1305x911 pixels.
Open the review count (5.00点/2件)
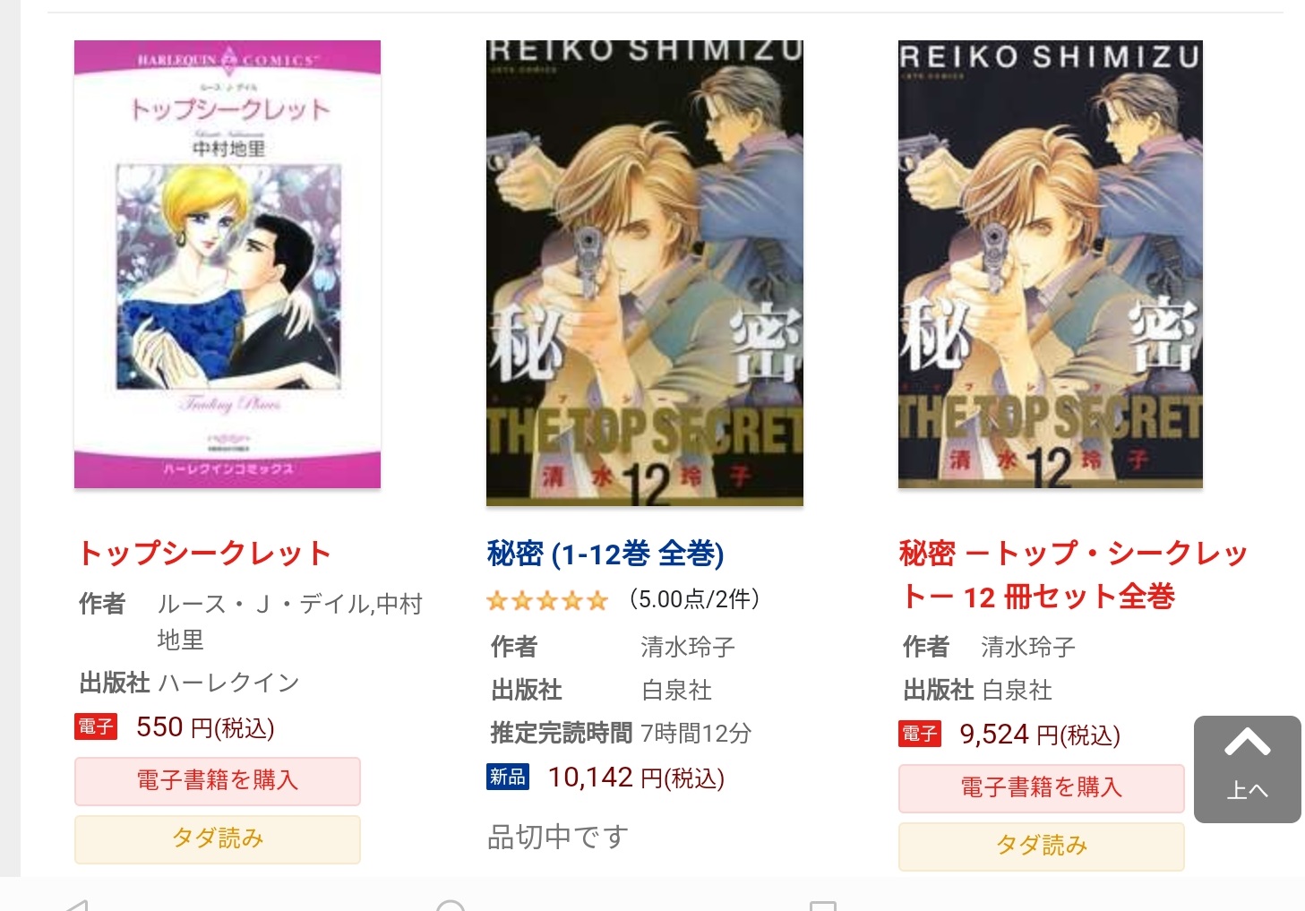click(x=694, y=599)
